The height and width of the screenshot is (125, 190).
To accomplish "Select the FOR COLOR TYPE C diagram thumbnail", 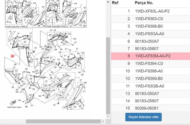I will [66, 14].
